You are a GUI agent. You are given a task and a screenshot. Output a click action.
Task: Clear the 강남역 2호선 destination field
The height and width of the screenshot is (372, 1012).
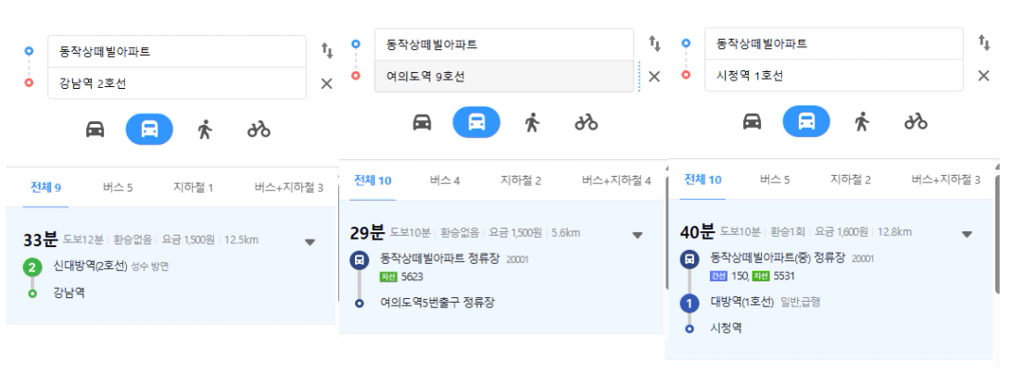(326, 83)
